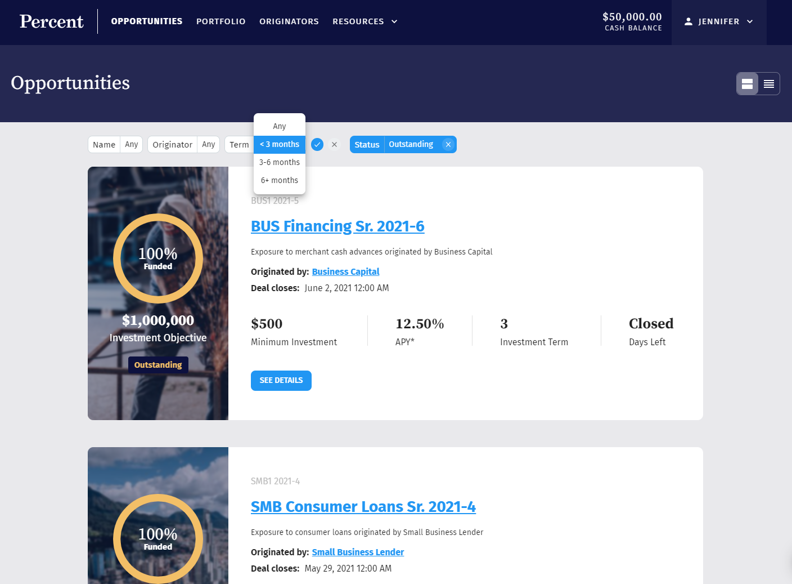Switch to list view icon
The image size is (792, 584).
coord(769,84)
